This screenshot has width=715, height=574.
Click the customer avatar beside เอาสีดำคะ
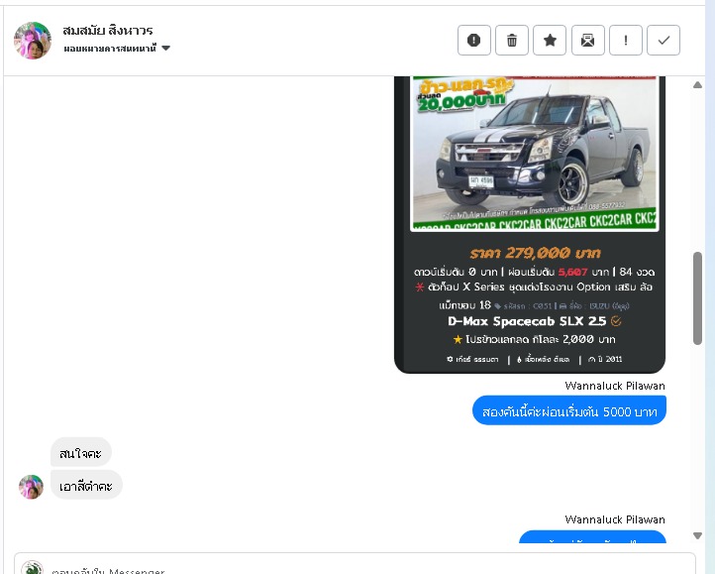(31, 487)
